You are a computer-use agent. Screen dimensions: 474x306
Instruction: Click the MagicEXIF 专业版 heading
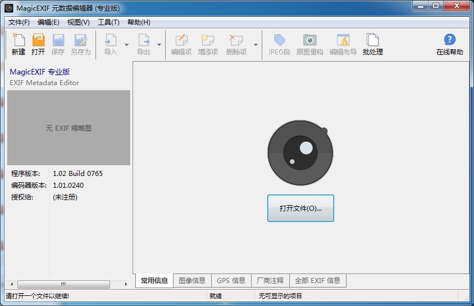point(40,72)
